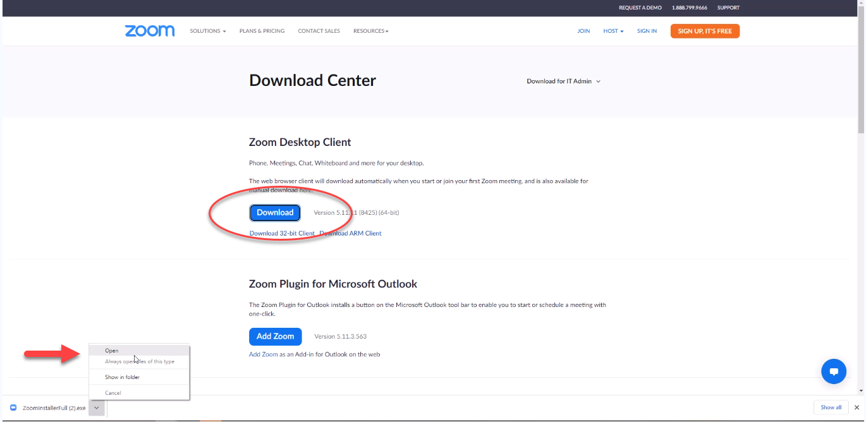Select Show in folder menu entry

(139, 377)
